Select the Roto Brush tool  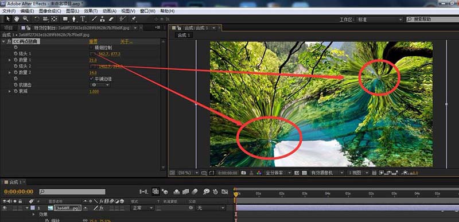point(122,19)
